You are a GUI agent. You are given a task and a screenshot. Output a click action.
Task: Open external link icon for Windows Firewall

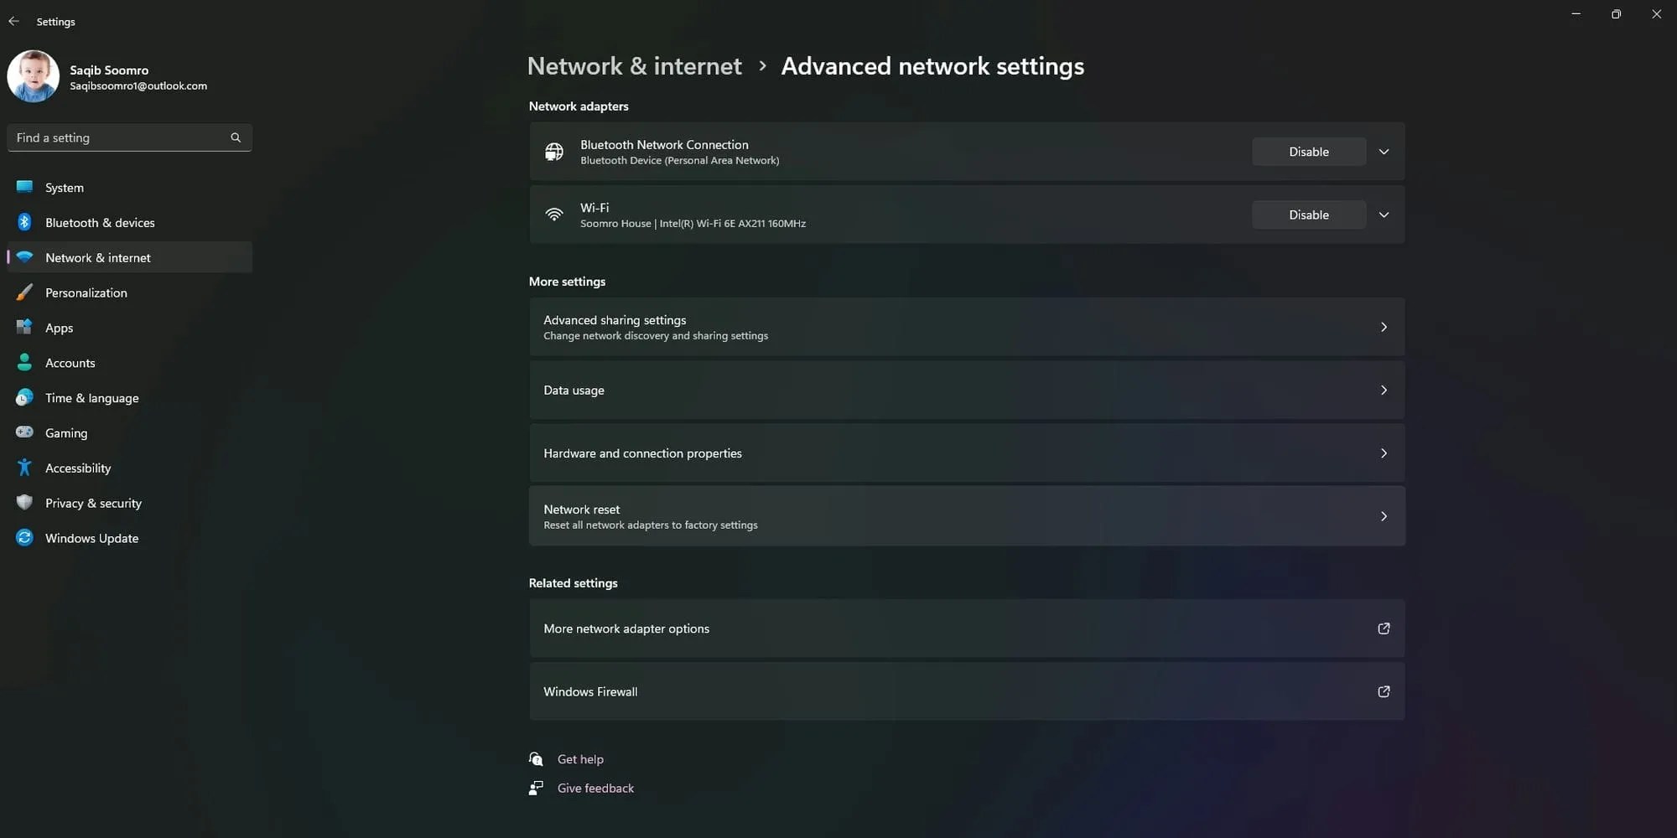coord(1384,691)
